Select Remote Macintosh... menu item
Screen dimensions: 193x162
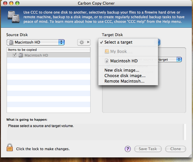128,81
